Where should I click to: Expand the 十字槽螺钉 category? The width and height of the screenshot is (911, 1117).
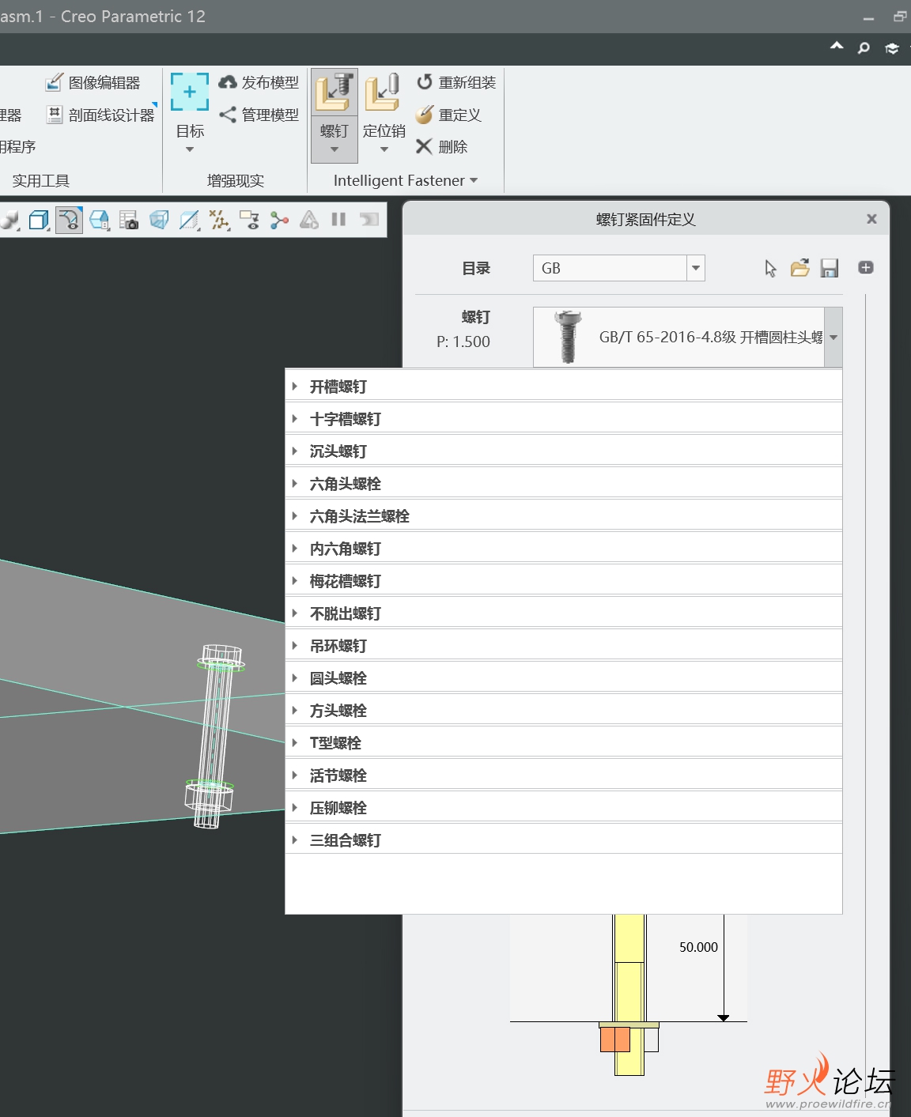tap(294, 419)
